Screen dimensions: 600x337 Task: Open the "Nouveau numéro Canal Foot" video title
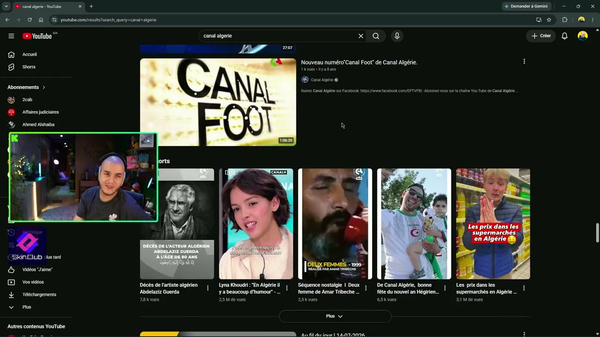pos(359,62)
